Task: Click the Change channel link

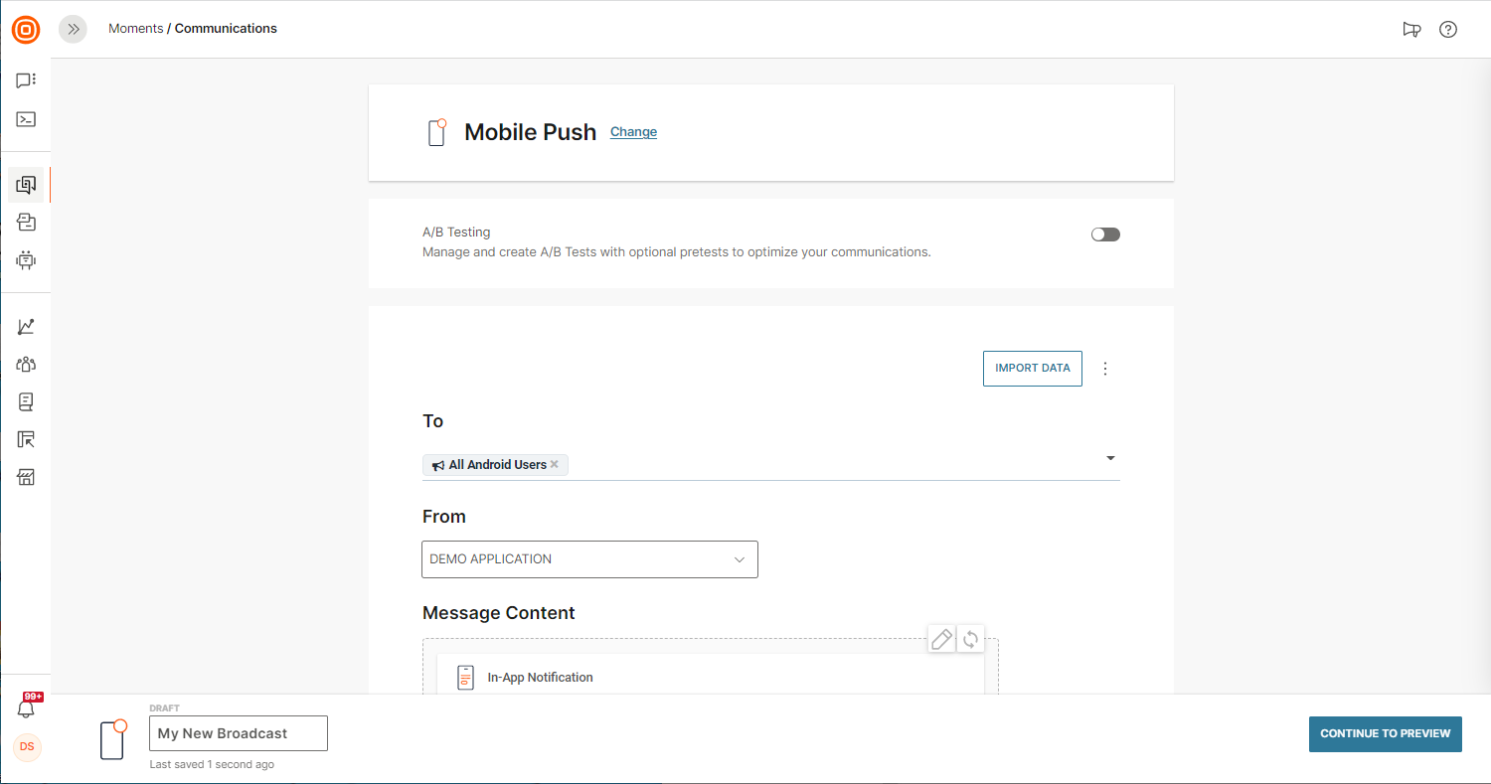Action: (633, 132)
